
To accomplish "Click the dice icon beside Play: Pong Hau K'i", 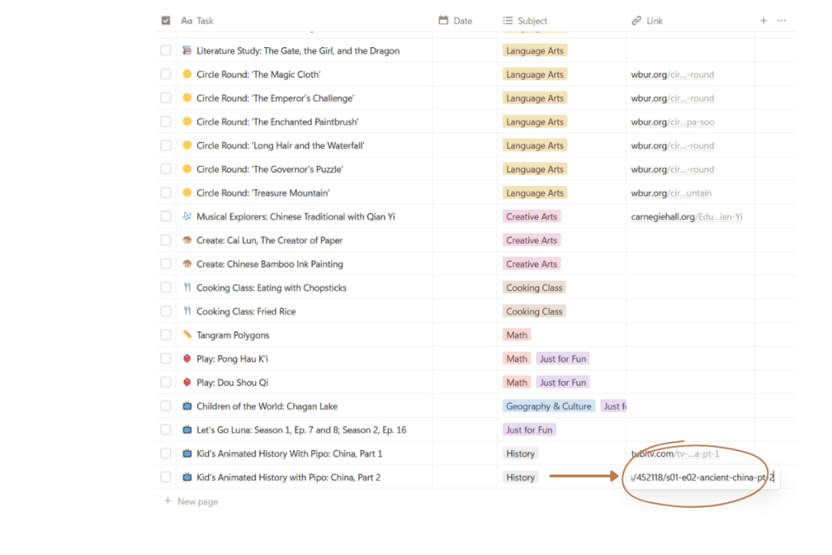I will [x=187, y=358].
